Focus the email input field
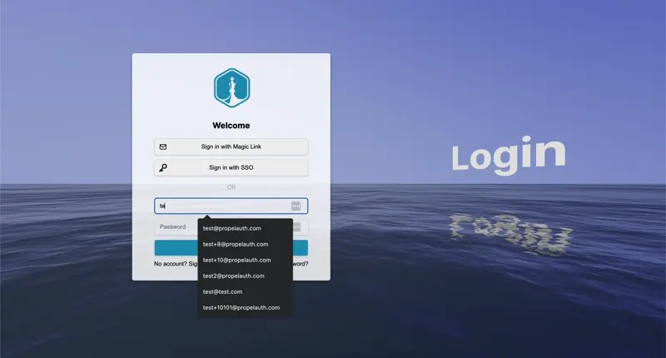The height and width of the screenshot is (358, 666). 231,206
